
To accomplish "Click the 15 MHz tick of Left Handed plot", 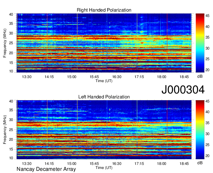I will click(11, 149).
